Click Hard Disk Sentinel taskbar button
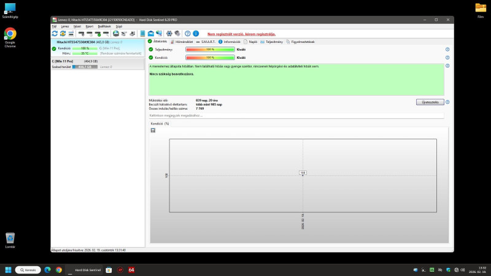The width and height of the screenshot is (491, 276). (x=85, y=270)
